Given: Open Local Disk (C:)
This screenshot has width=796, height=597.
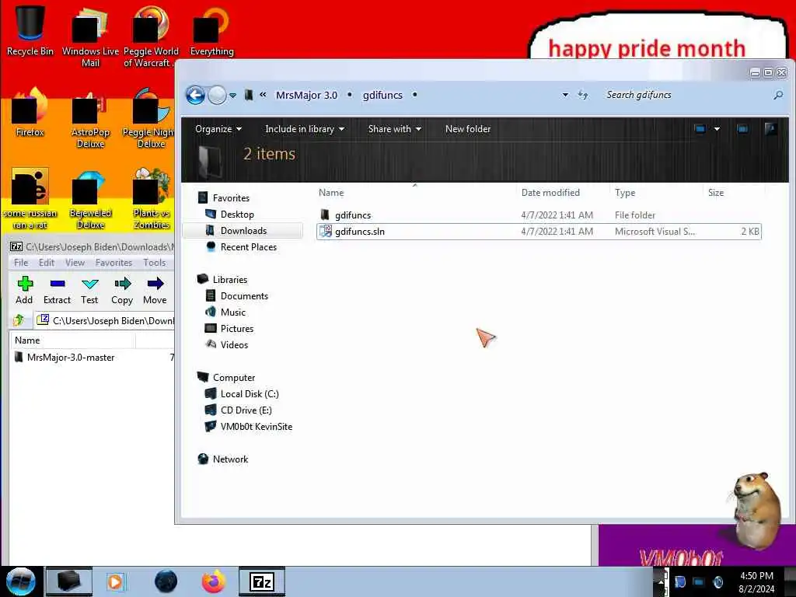Looking at the screenshot, I should point(250,394).
